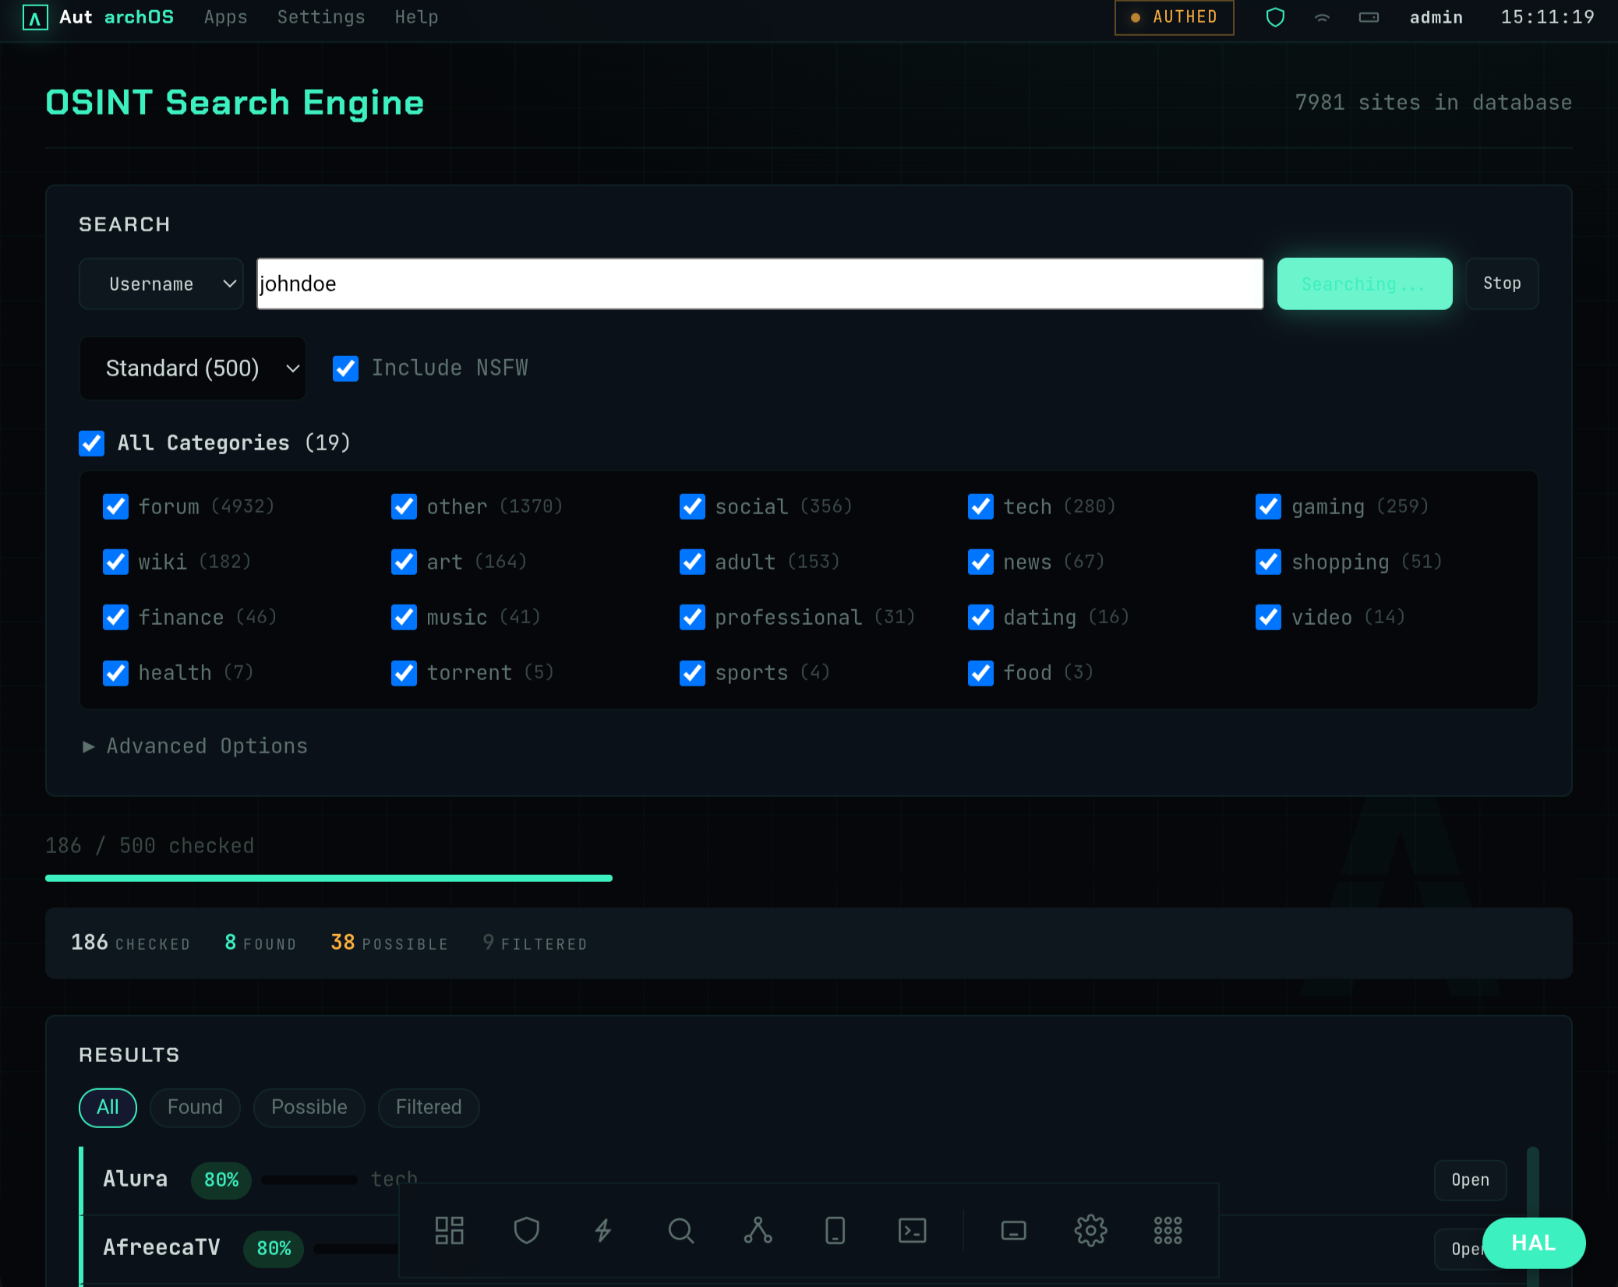Toggle the sports category checkbox
The image size is (1618, 1287).
coord(692,673)
